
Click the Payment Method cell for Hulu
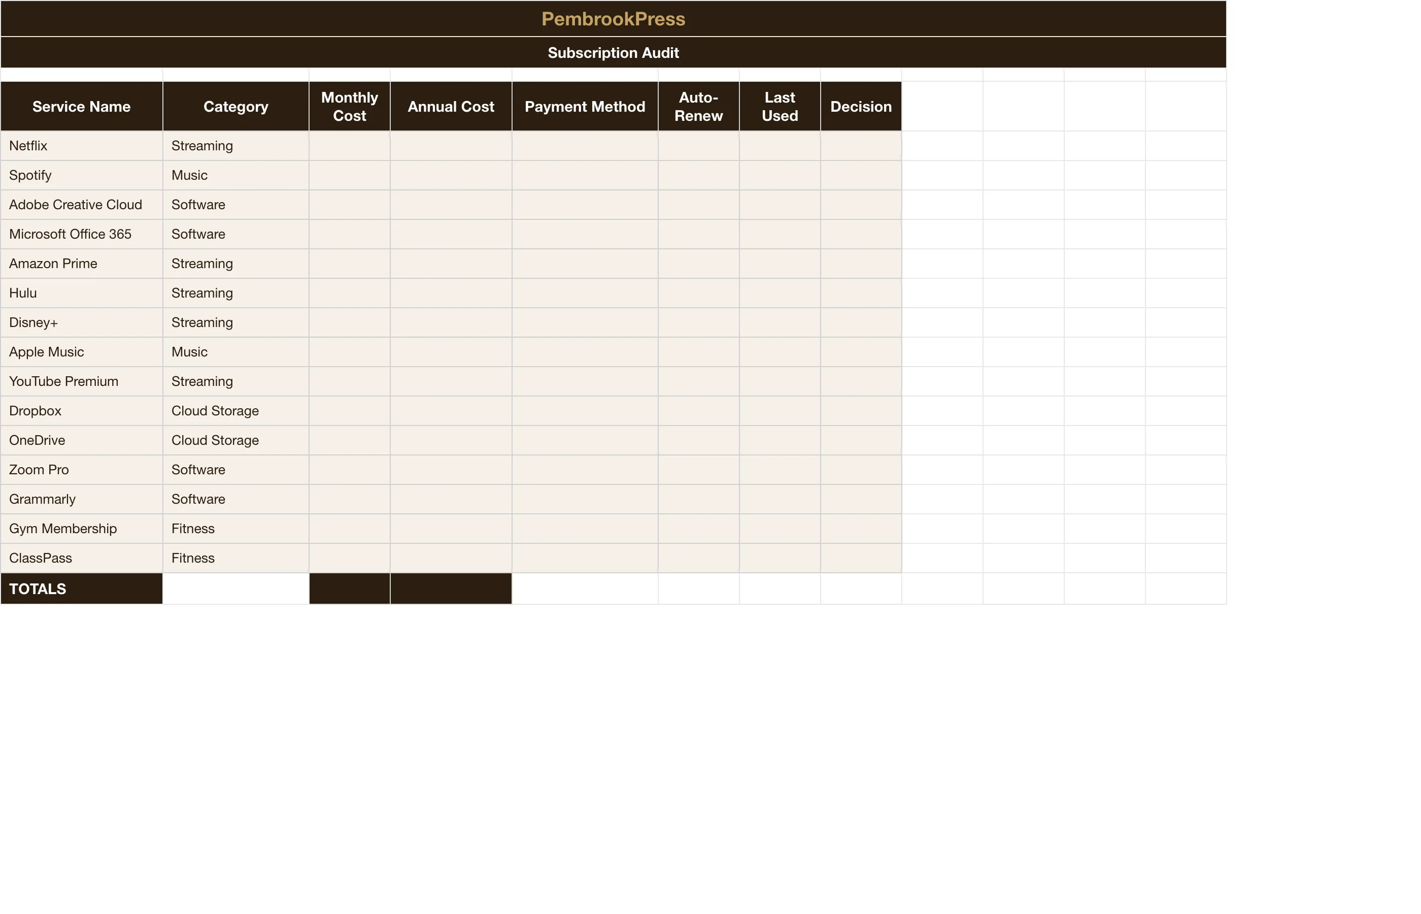click(585, 293)
